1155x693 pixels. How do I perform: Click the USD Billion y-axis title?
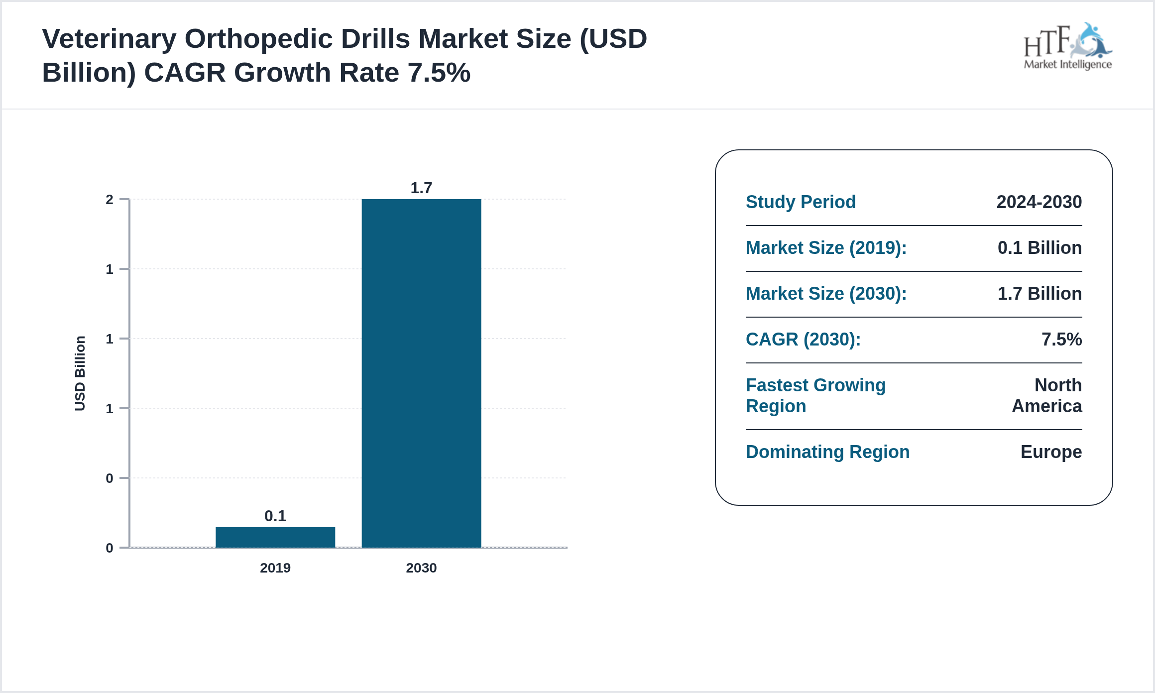coord(80,373)
